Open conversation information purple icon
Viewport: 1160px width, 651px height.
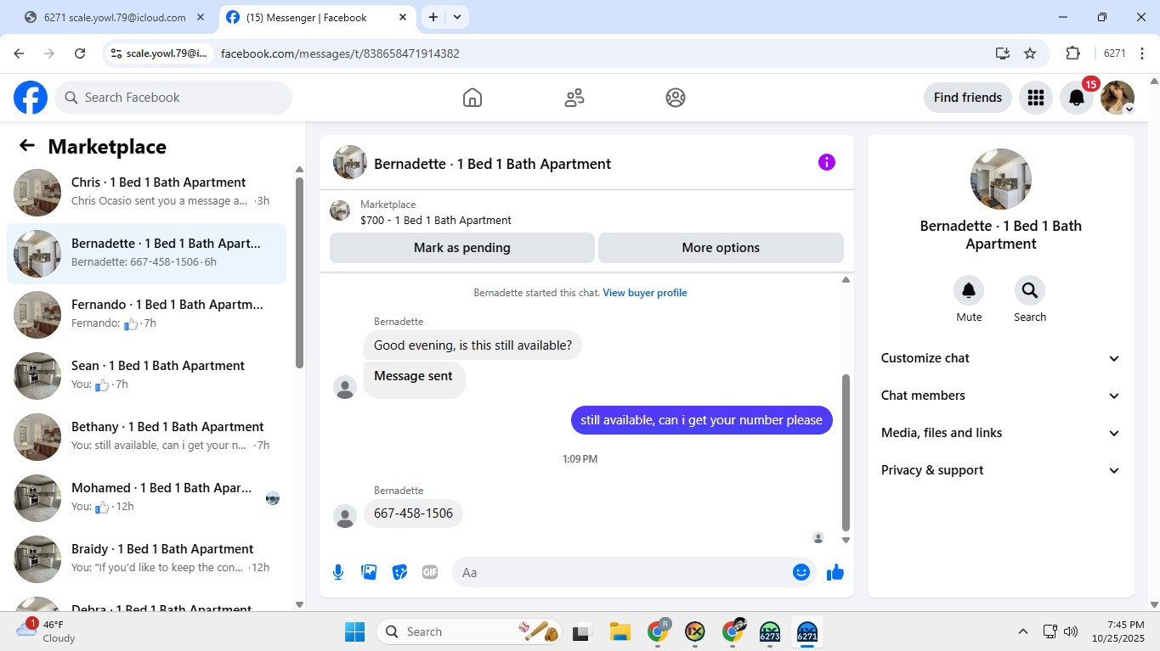(827, 162)
